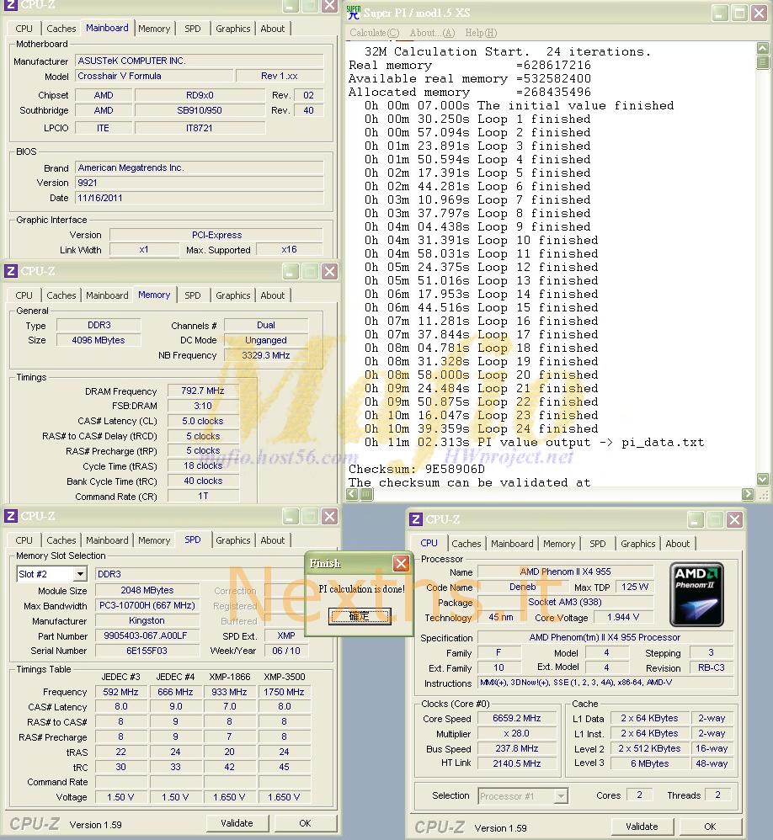Minimize the CPU-Z Memory window
Screen dimensions: 773x840
pyautogui.click(x=290, y=272)
